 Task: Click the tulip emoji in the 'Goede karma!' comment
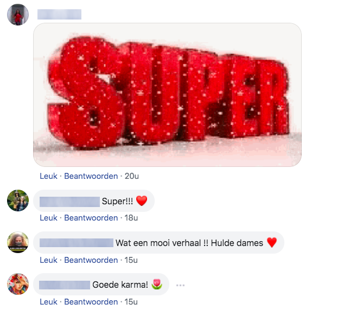coord(157,285)
